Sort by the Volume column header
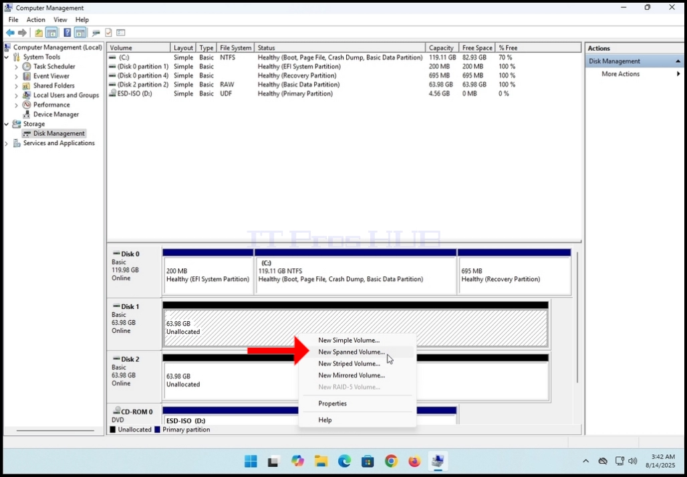This screenshot has height=477, width=687. (138, 47)
